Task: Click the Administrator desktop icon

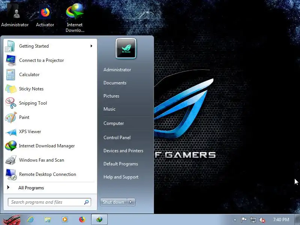Action: (15, 15)
